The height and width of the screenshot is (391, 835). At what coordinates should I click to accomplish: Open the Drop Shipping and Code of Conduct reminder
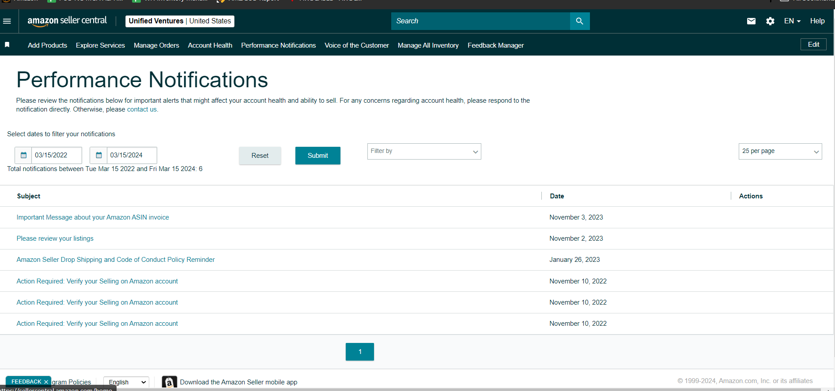pyautogui.click(x=116, y=260)
